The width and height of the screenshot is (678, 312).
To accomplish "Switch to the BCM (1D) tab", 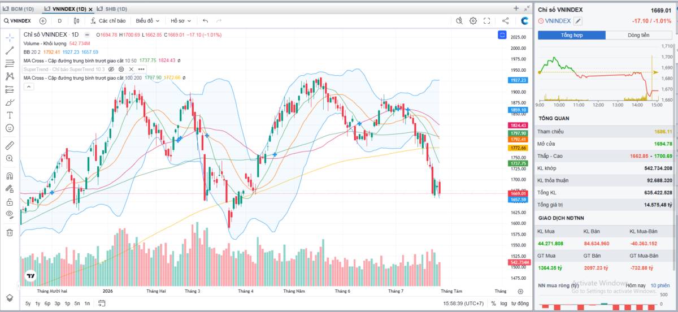I will pyautogui.click(x=18, y=9).
